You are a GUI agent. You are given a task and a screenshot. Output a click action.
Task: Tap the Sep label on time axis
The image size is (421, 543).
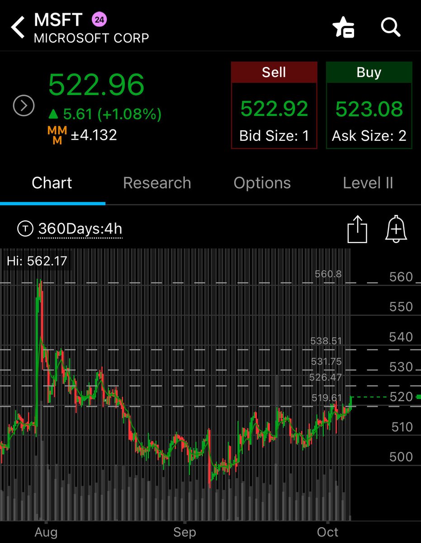[184, 532]
